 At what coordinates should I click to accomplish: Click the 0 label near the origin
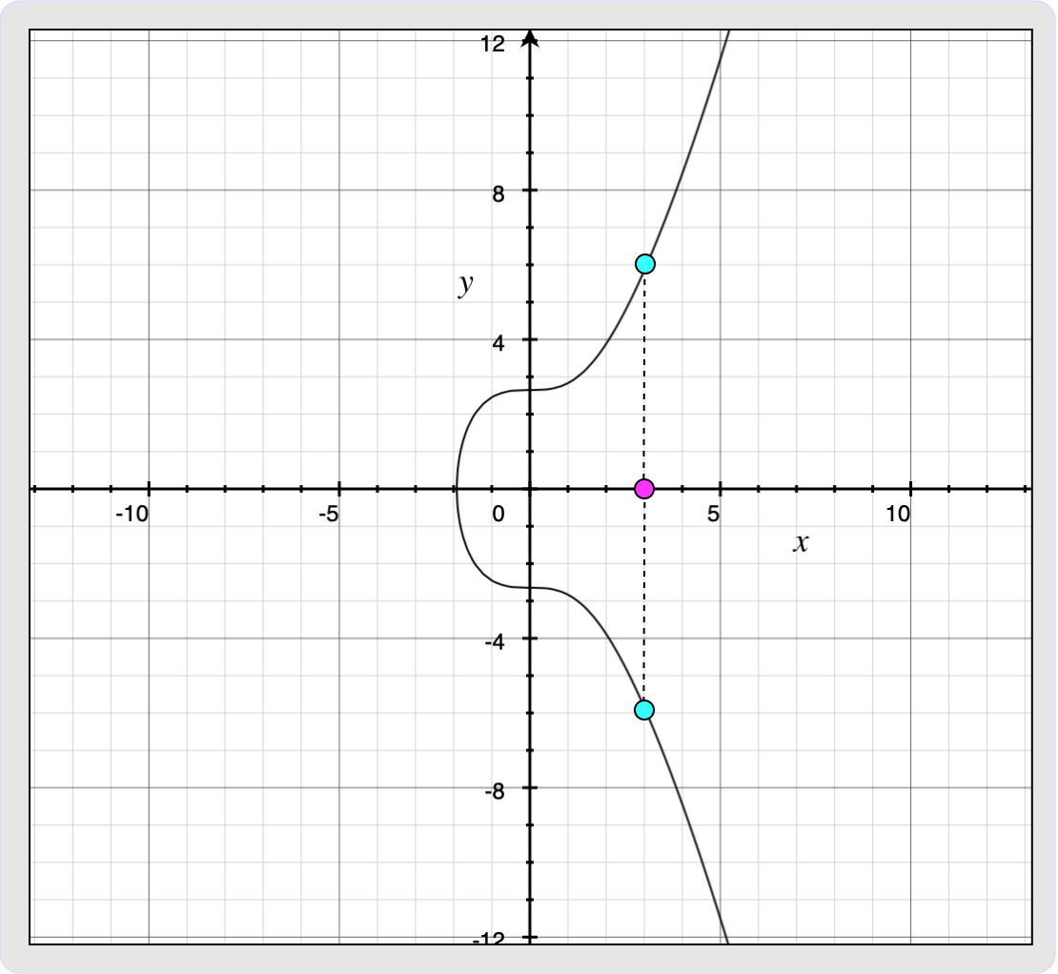498,516
